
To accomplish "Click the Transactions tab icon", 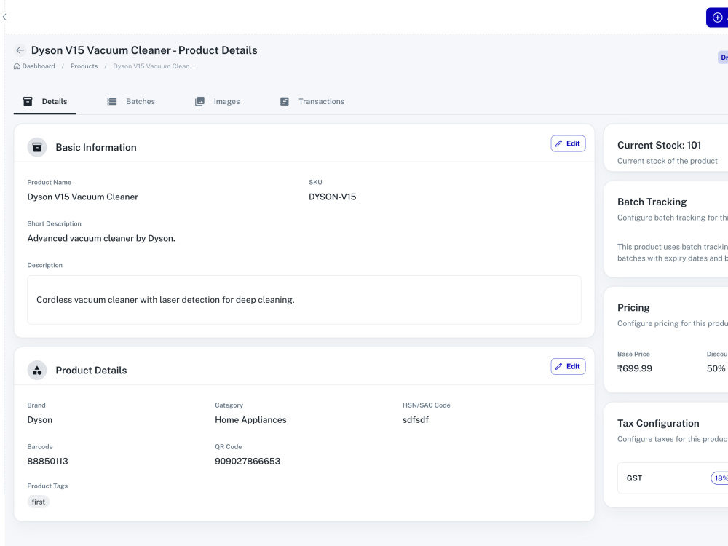I will (x=285, y=101).
